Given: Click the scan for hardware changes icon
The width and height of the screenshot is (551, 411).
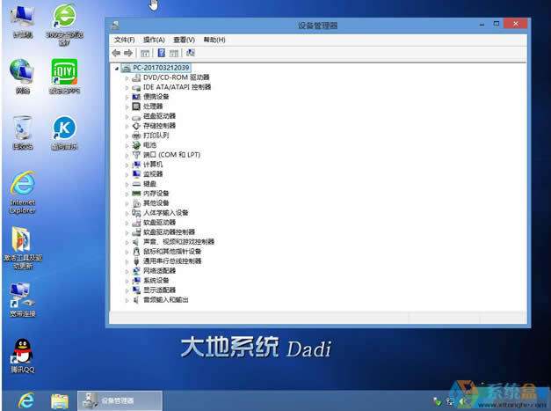Looking at the screenshot, I should pyautogui.click(x=191, y=53).
